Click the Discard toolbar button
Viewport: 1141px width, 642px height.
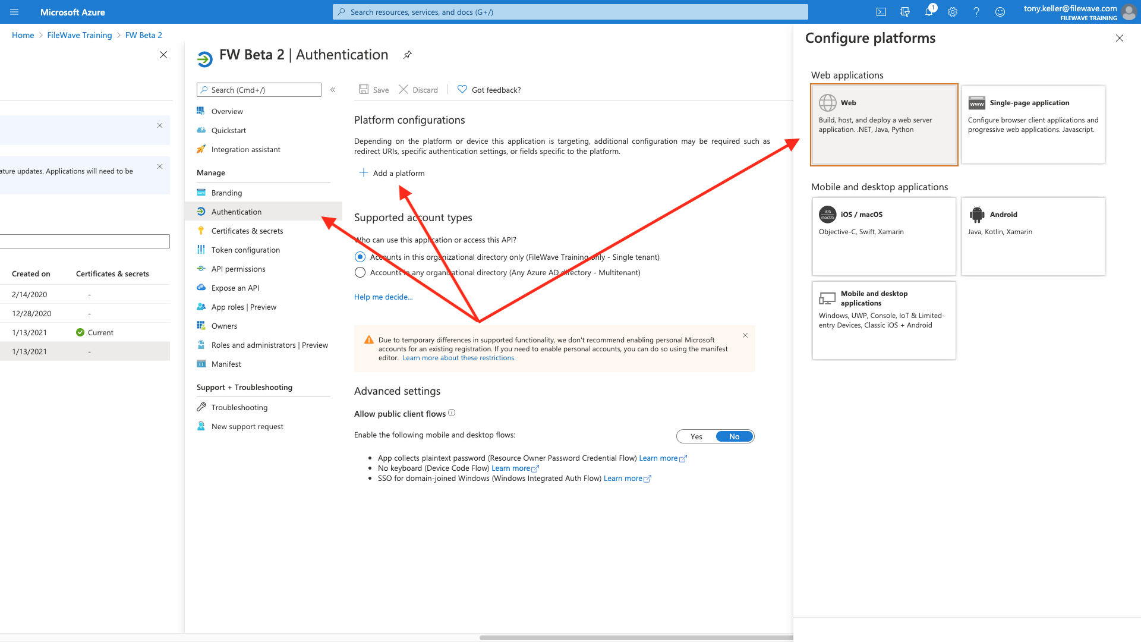(418, 90)
